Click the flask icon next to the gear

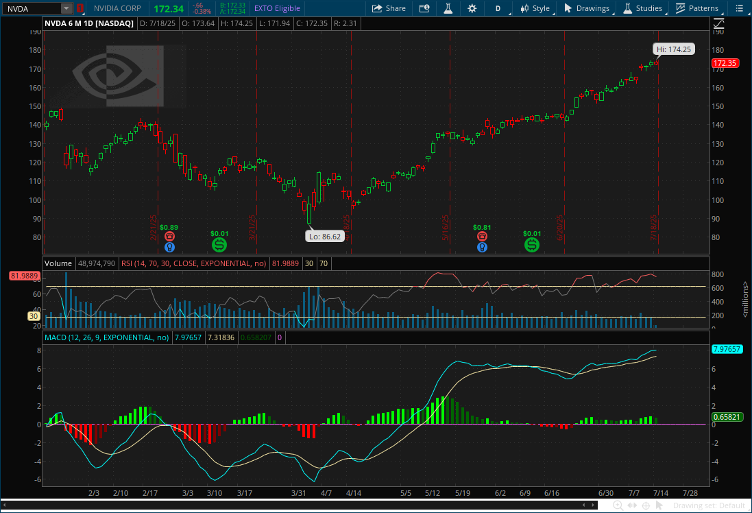coord(448,8)
